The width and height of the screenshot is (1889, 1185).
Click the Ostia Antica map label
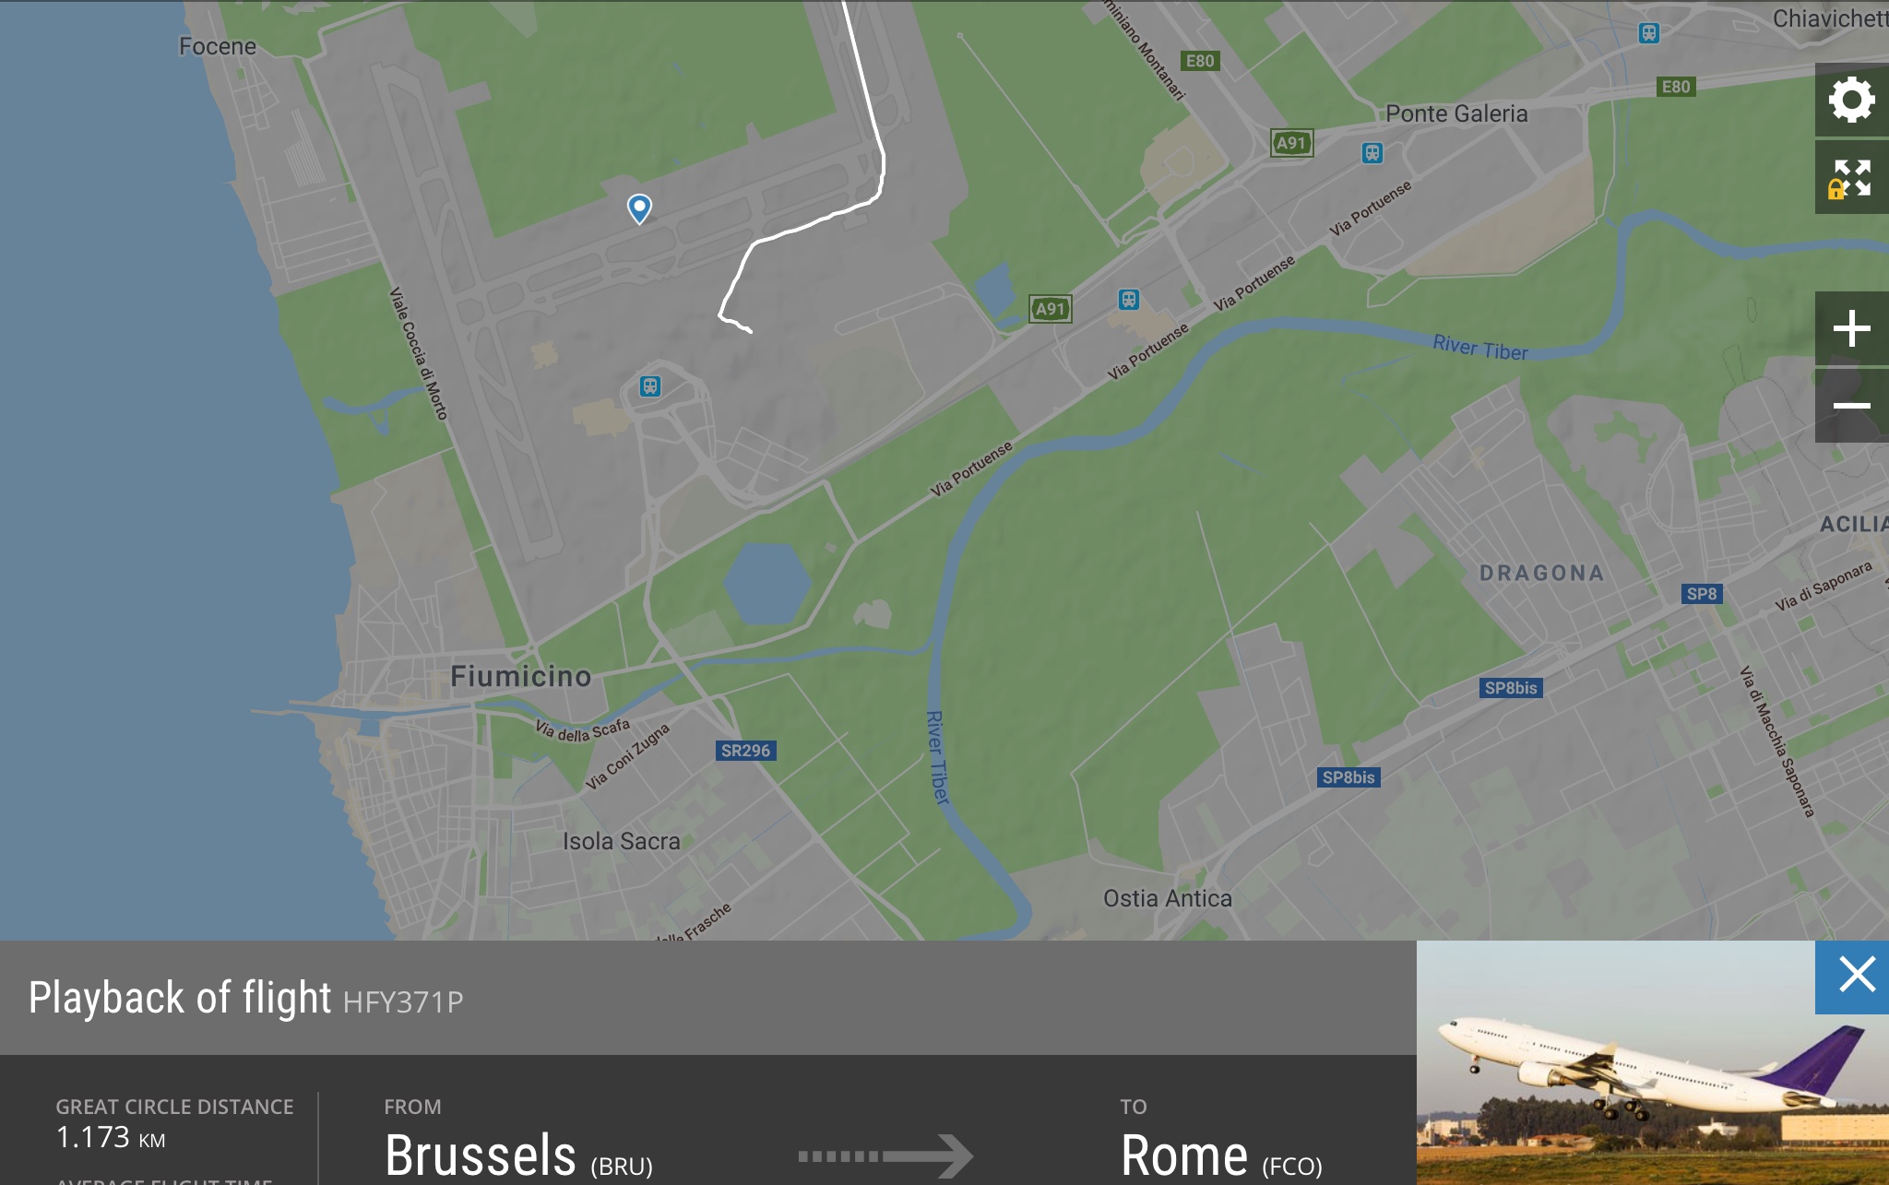(x=1168, y=898)
